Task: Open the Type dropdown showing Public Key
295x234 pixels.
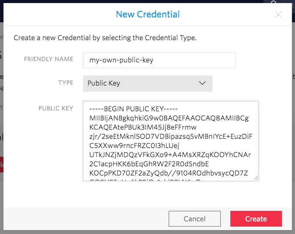Action: (x=147, y=83)
